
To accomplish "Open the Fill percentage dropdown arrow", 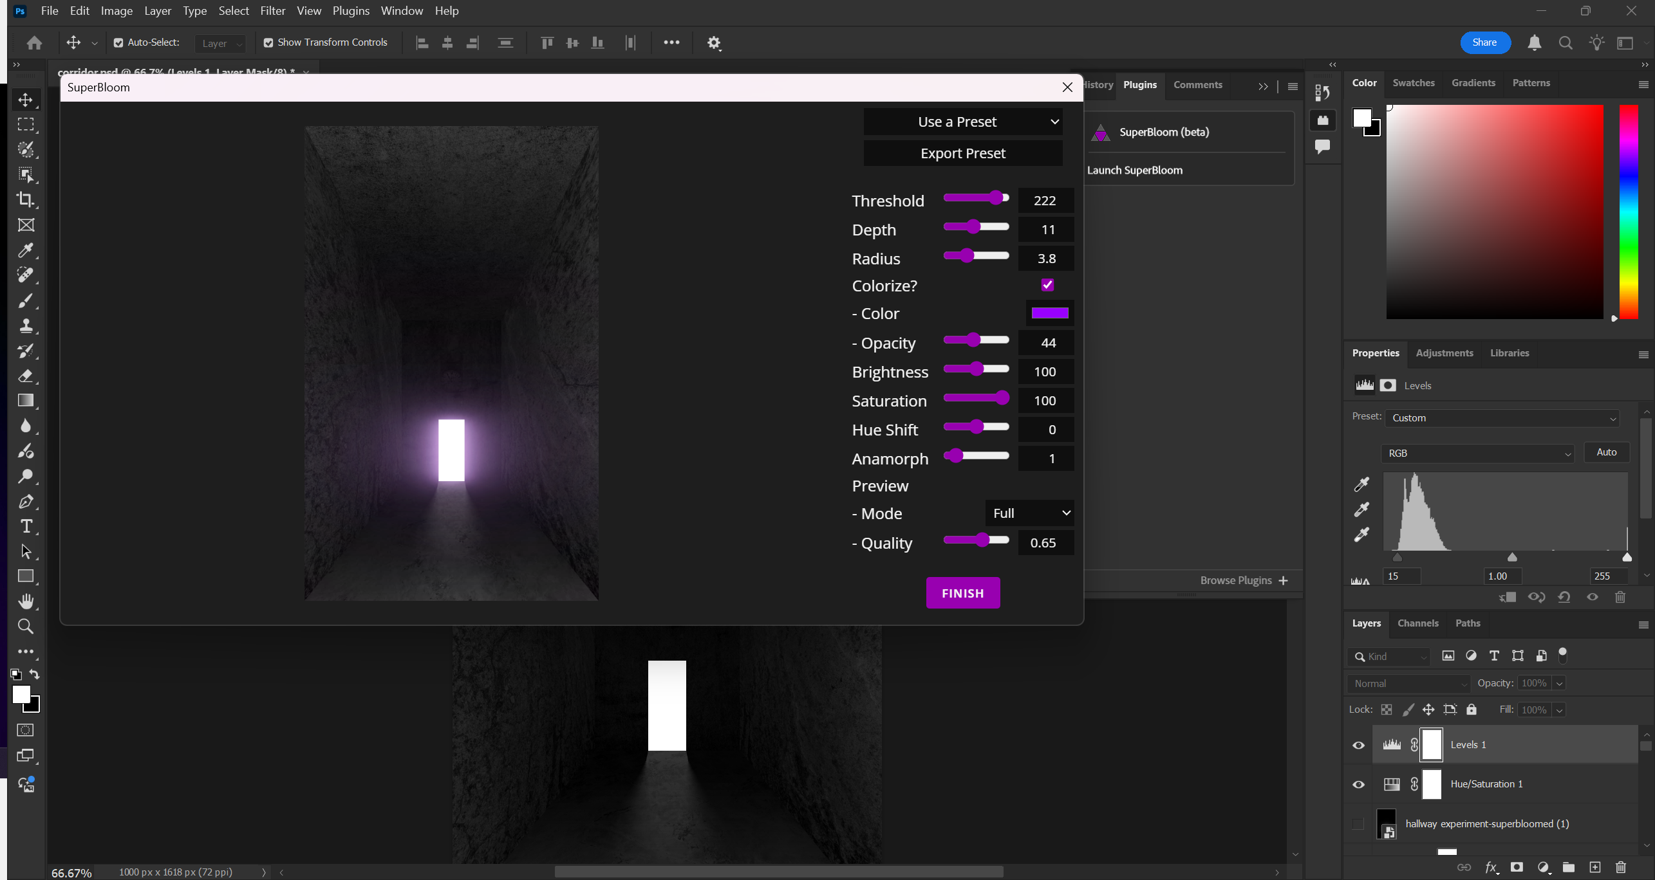I will click(x=1559, y=710).
